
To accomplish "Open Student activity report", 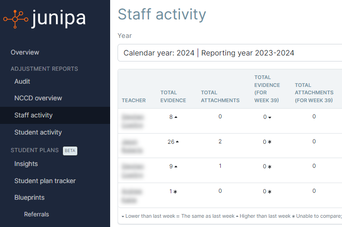I will (38, 132).
